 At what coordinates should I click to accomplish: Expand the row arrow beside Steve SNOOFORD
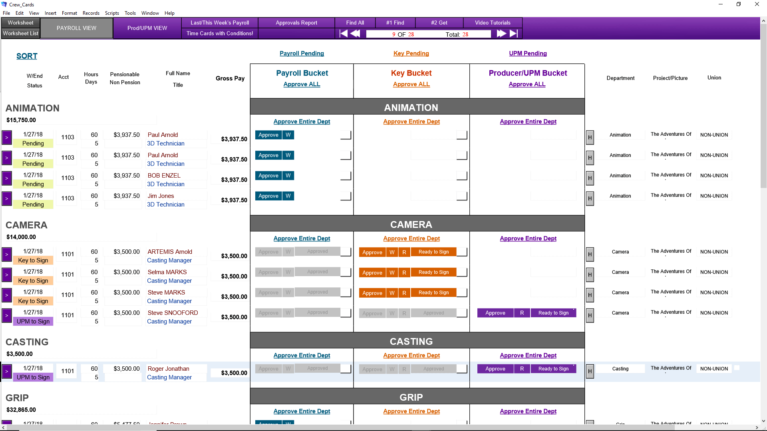click(6, 316)
